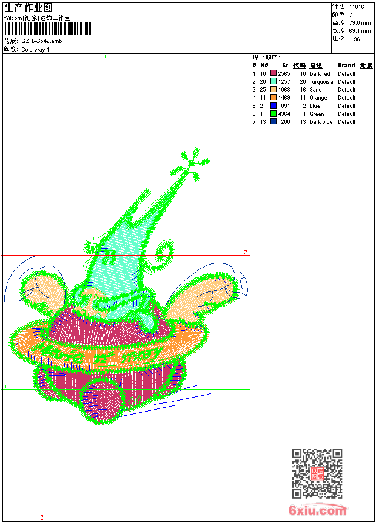Click the Dark blue description label
The width and height of the screenshot is (376, 522).
tap(321, 122)
